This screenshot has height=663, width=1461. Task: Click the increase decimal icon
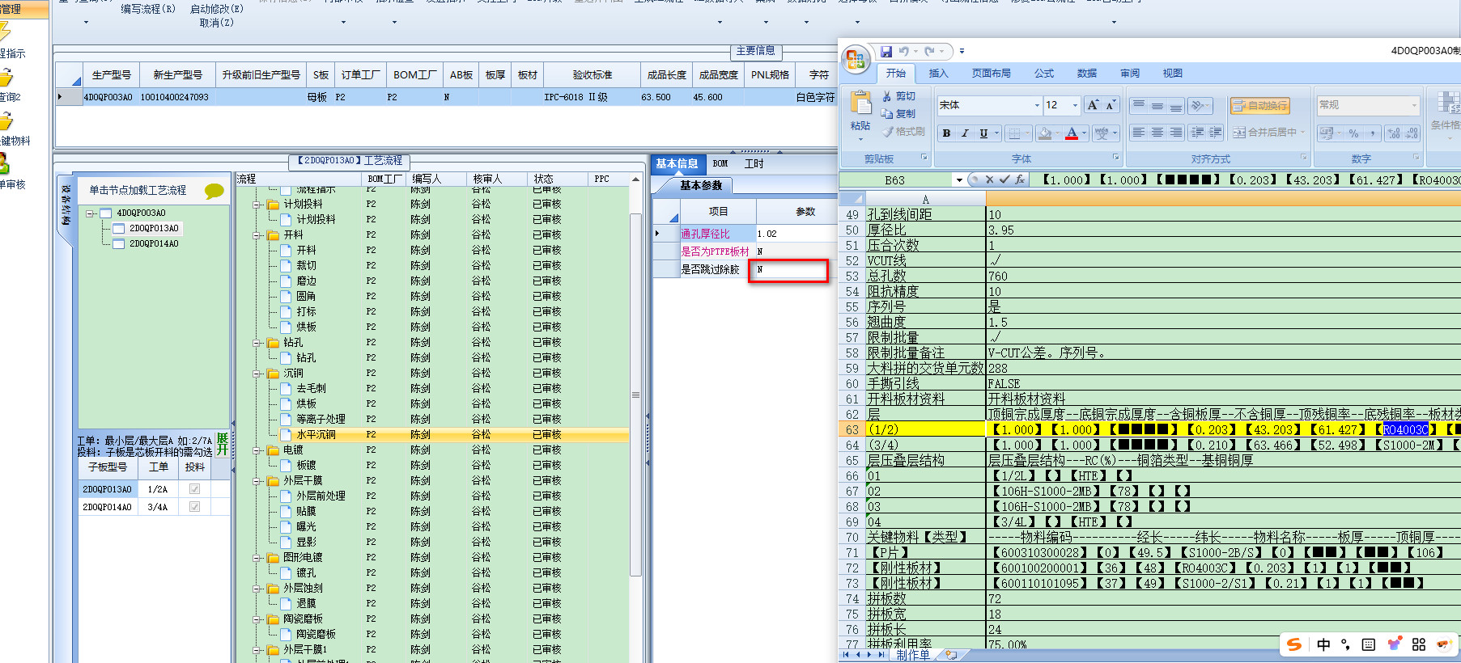point(1393,133)
